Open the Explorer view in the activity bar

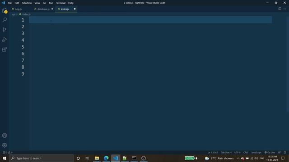point(5,10)
